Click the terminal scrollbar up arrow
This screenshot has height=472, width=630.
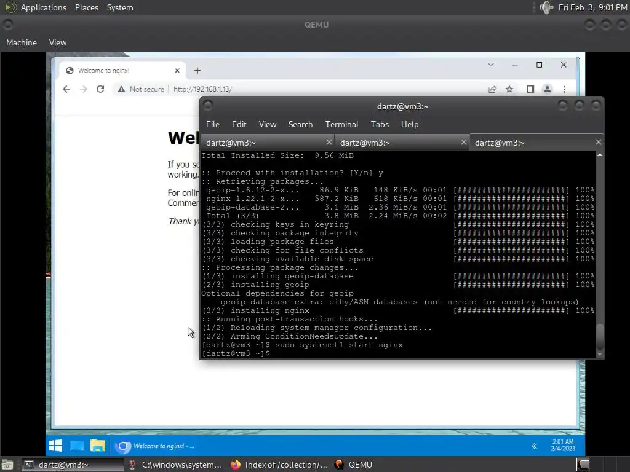pos(600,155)
